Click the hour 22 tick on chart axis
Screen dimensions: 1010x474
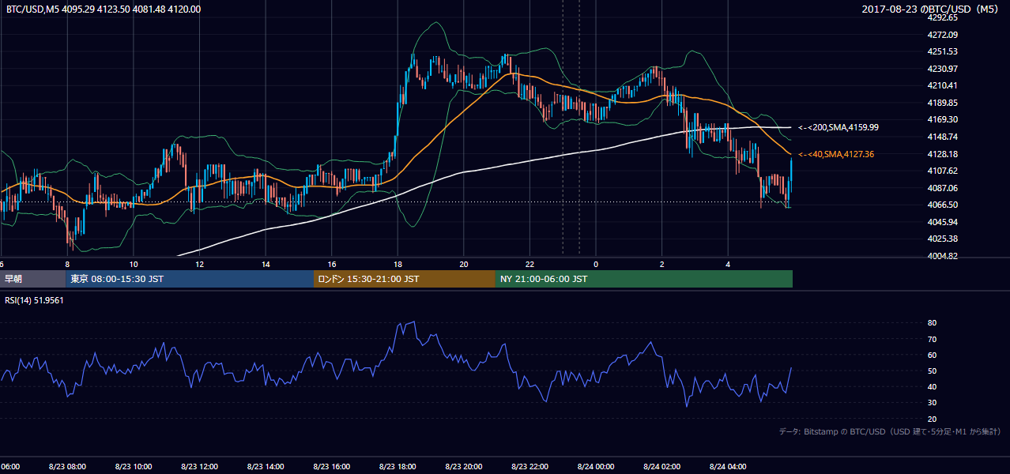529,264
